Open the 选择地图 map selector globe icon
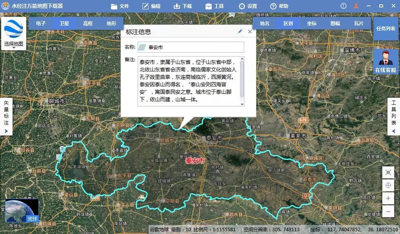400x234 pixels. (x=13, y=28)
